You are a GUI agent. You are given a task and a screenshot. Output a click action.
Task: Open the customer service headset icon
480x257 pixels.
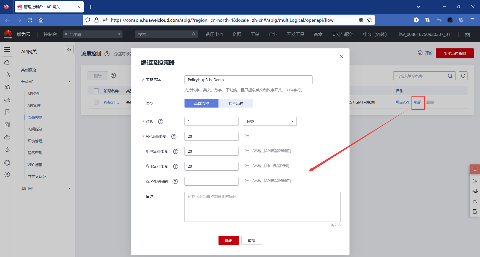coord(475,191)
